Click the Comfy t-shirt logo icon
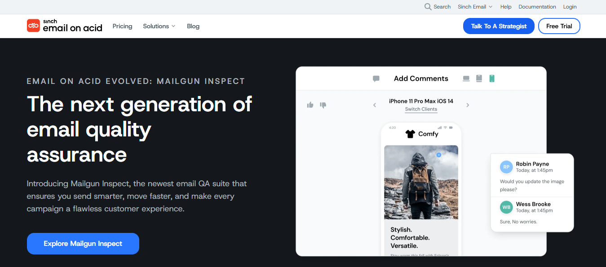Image resolution: width=606 pixels, height=267 pixels. point(410,134)
